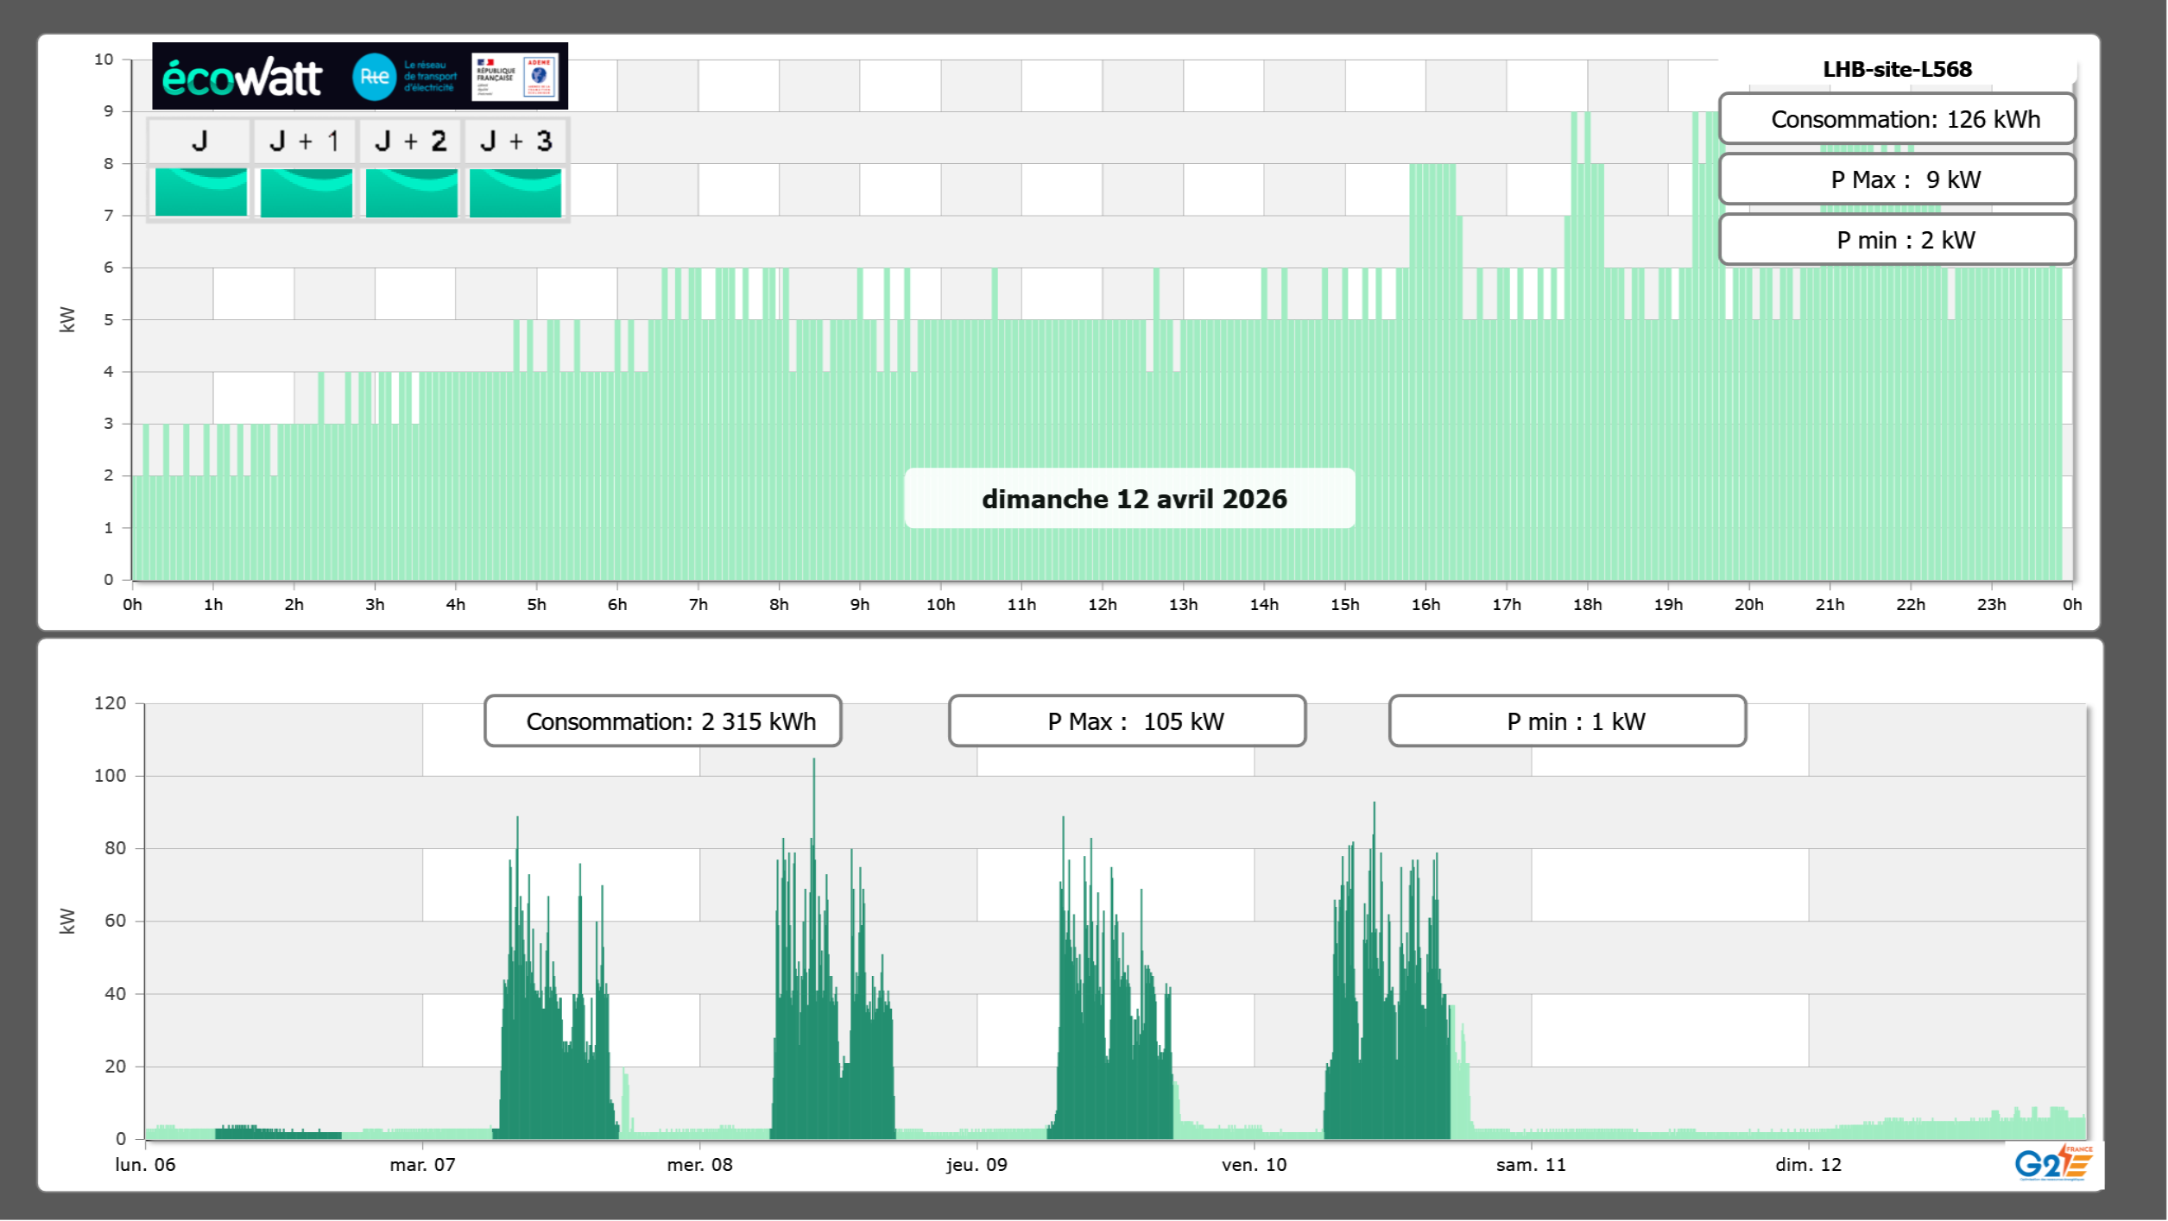This screenshot has width=2168, height=1221.
Task: Select the J day tab
Action: pos(199,141)
